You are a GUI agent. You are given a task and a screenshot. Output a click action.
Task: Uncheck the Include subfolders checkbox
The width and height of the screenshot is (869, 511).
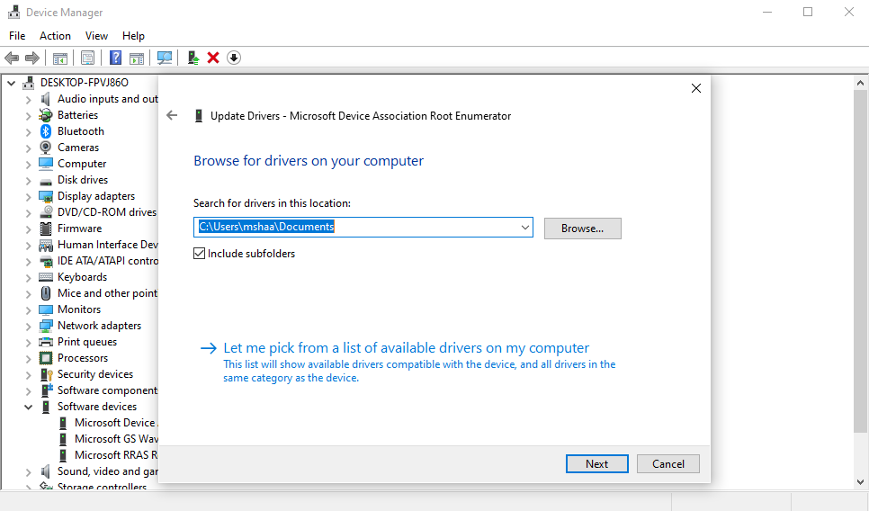pos(200,254)
